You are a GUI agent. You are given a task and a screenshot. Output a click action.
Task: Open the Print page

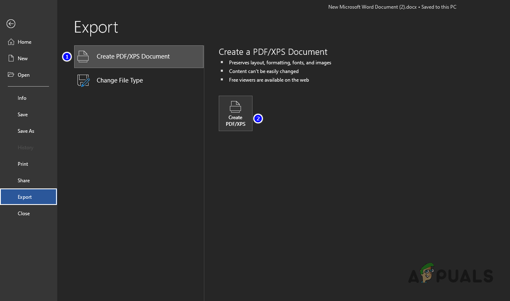point(28,164)
